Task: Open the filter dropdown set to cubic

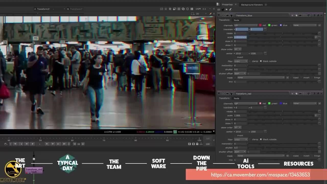Action: (x=241, y=61)
